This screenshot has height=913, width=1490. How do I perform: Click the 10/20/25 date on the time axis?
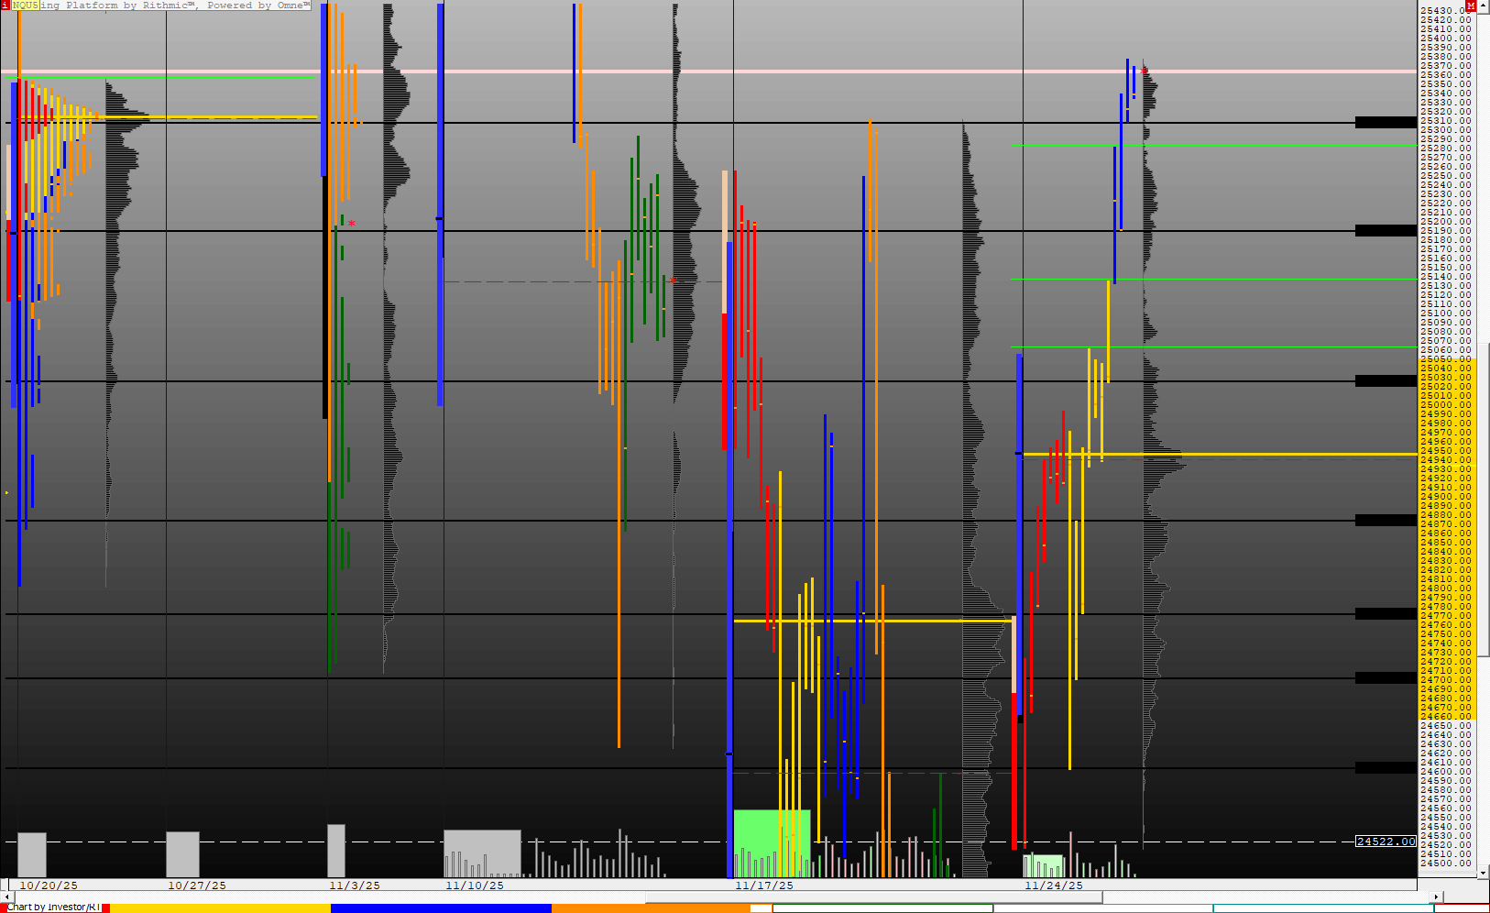(49, 885)
